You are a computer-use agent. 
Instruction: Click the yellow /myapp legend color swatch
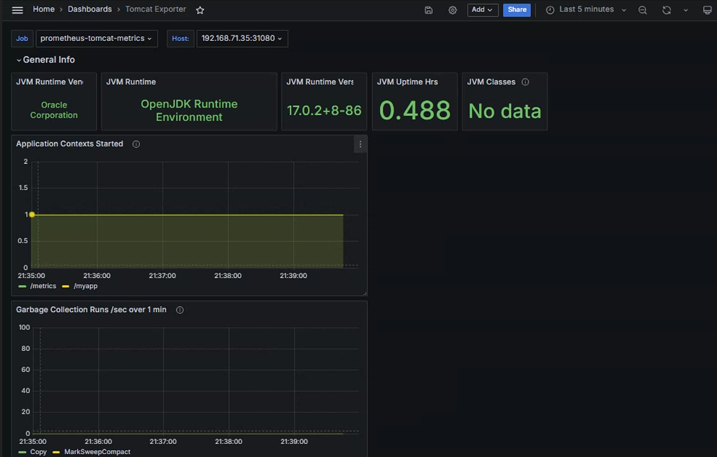click(66, 286)
